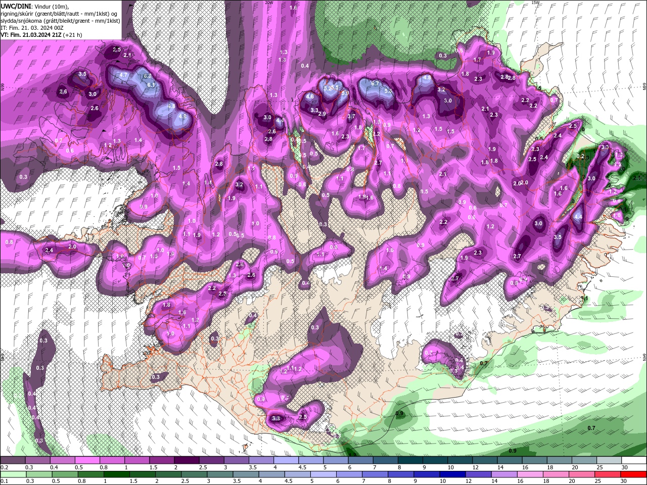Click the 20–25 hot pink swatch in lower legend

[x=582, y=474]
